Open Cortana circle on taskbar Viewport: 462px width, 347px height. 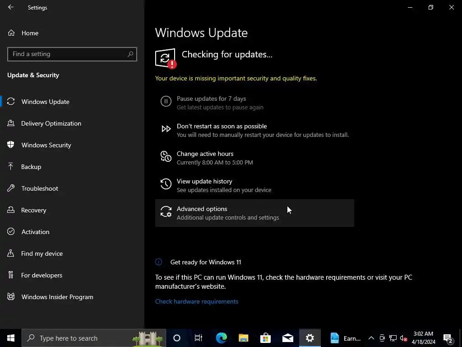tap(177, 338)
